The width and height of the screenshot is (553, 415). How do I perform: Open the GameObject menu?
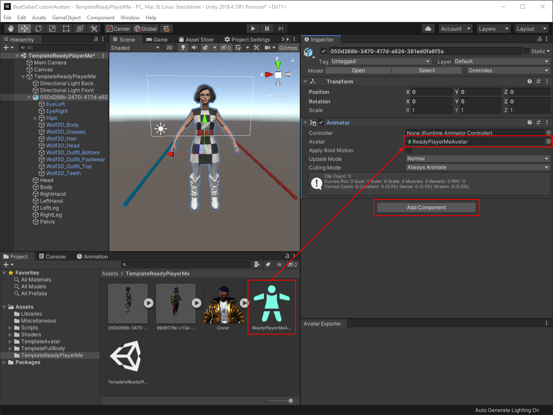pyautogui.click(x=67, y=18)
